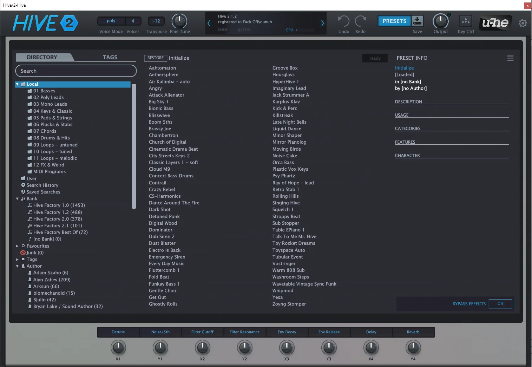
Task: Click the Filter Cutoff X2 knob
Action: [x=202, y=347]
